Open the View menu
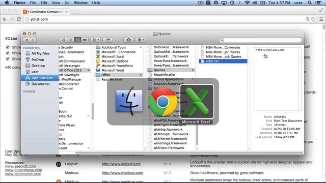 click(x=56, y=3)
